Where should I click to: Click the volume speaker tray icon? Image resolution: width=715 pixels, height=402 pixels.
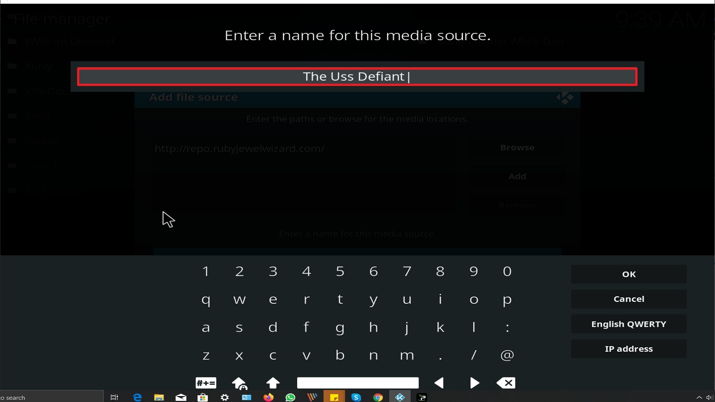pyautogui.click(x=709, y=398)
